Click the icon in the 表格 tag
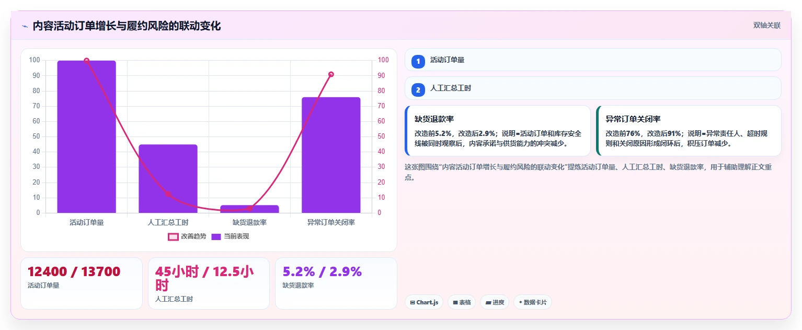 click(455, 302)
